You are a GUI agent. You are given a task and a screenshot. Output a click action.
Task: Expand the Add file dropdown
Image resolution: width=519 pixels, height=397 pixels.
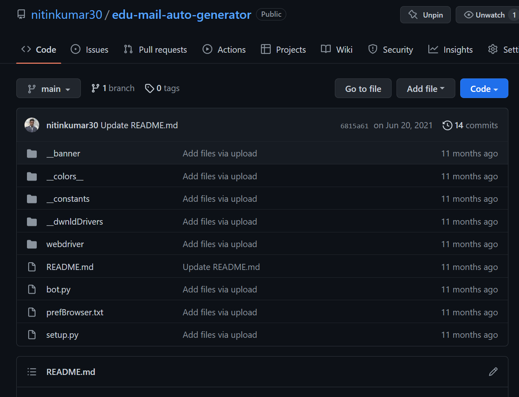tap(425, 89)
